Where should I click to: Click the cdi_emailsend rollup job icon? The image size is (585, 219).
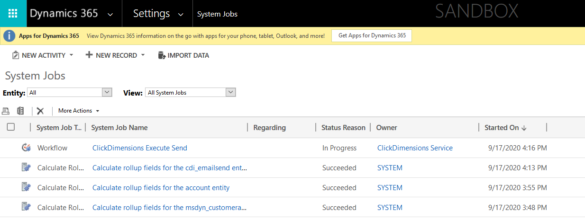[x=26, y=167]
